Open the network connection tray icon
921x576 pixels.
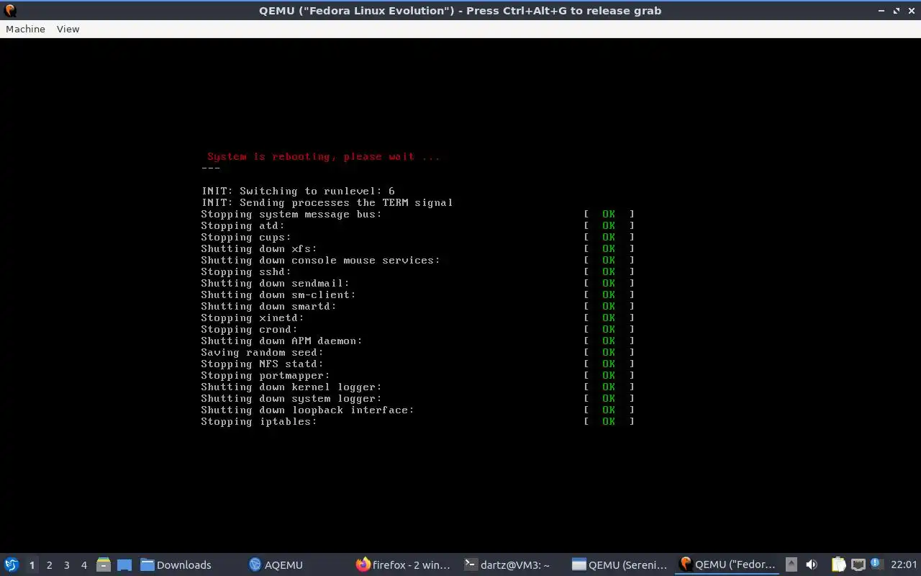click(858, 564)
